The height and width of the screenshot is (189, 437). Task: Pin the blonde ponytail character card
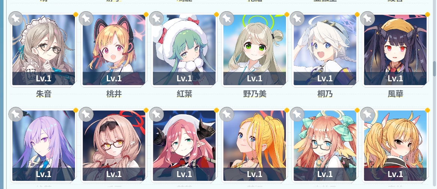227,114
